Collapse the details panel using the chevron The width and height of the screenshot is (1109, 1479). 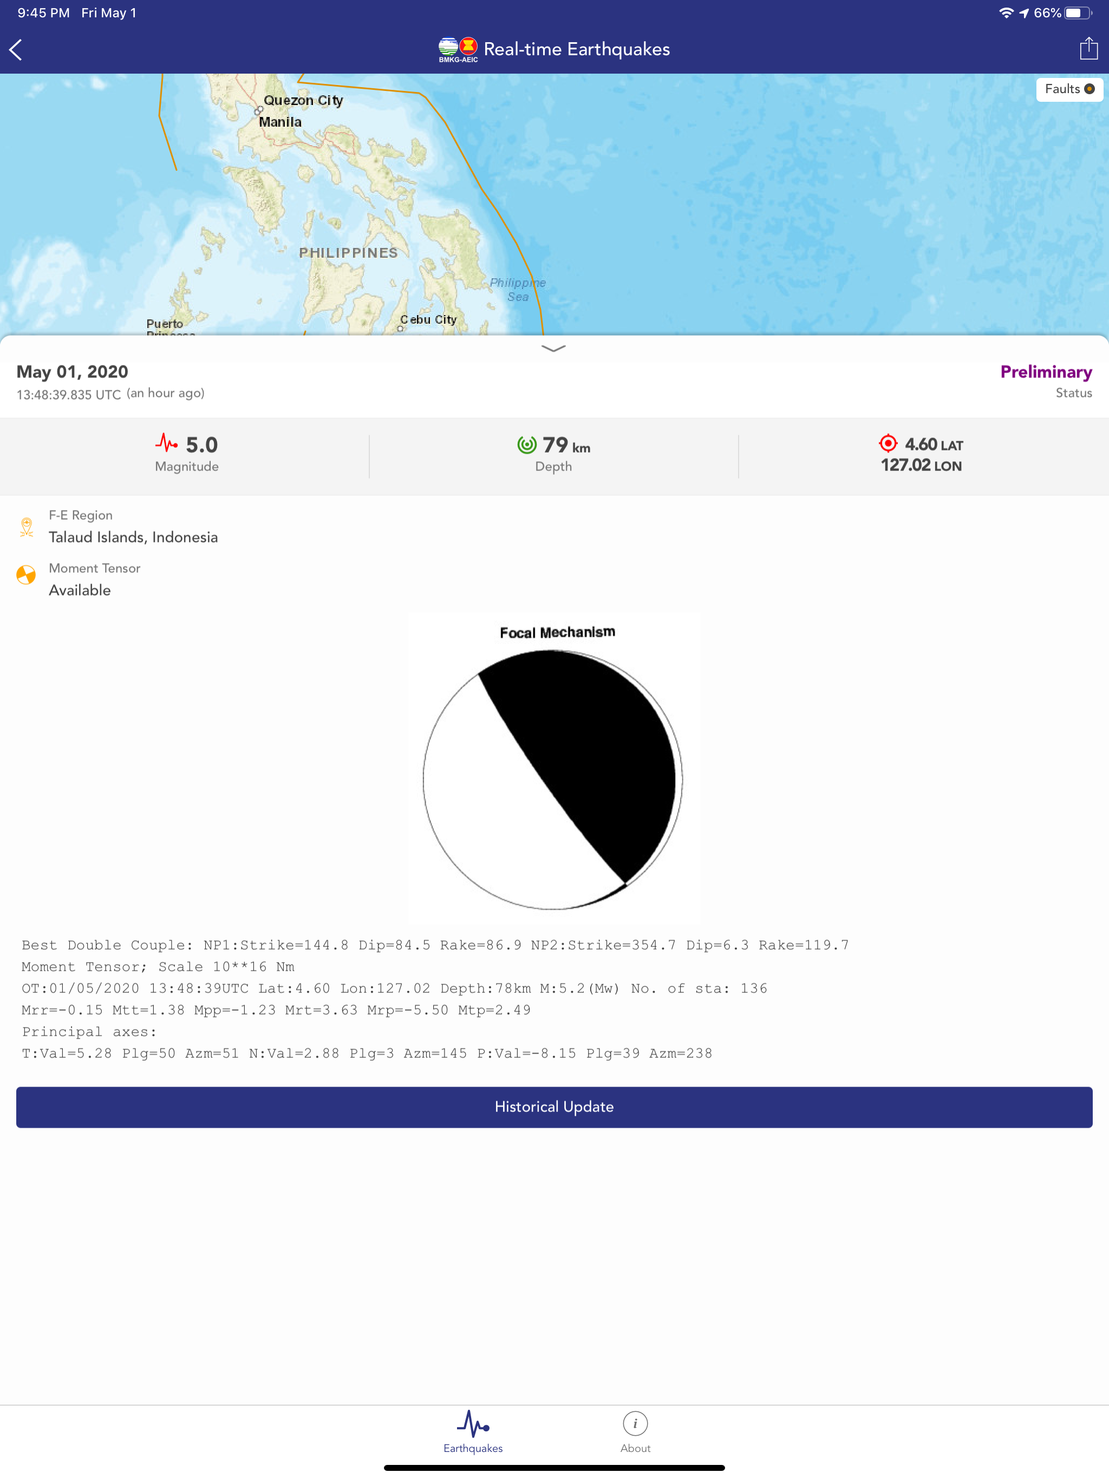tap(553, 348)
